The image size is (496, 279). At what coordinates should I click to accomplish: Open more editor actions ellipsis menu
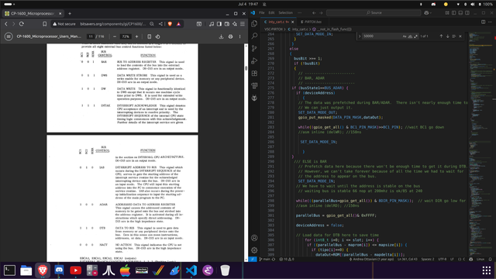[x=490, y=22]
